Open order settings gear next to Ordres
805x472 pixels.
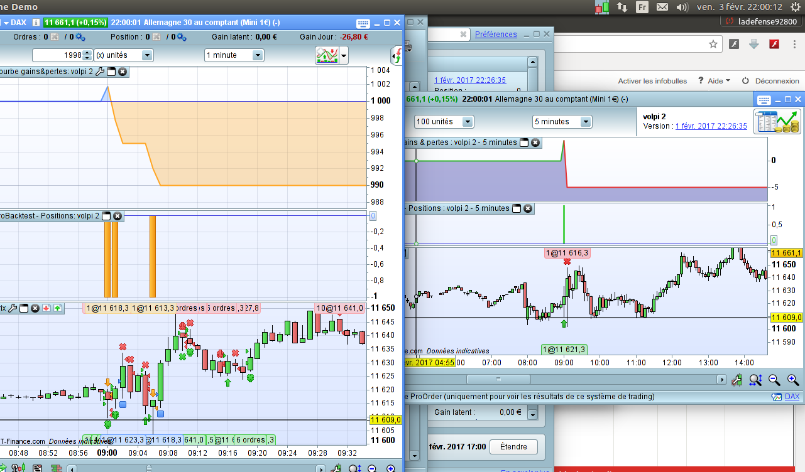(81, 37)
